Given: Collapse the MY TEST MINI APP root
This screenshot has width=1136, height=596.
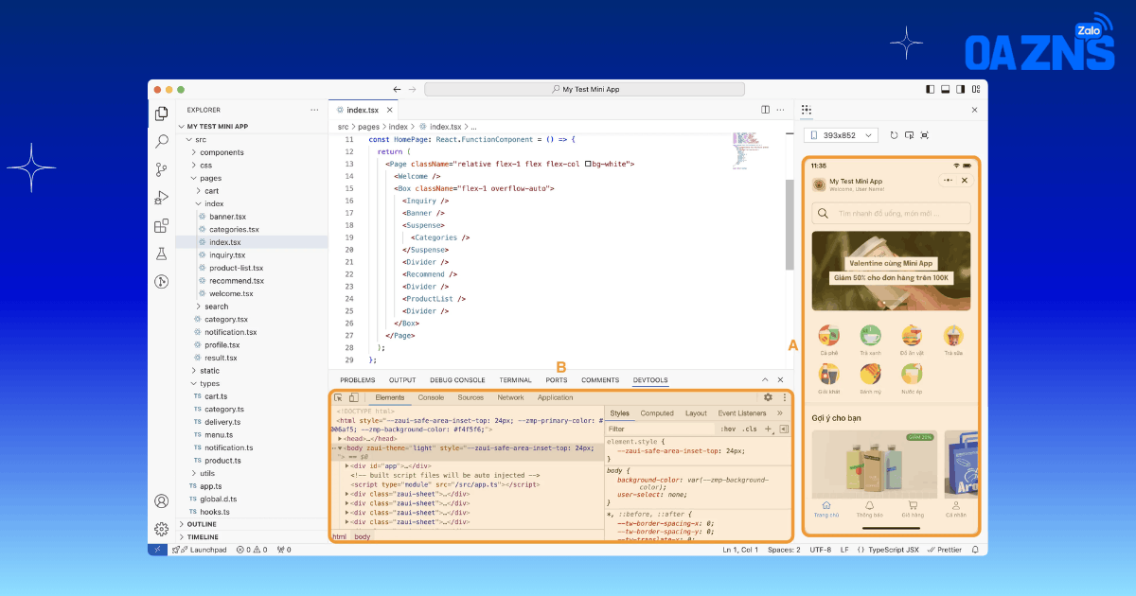Looking at the screenshot, I should (x=182, y=126).
